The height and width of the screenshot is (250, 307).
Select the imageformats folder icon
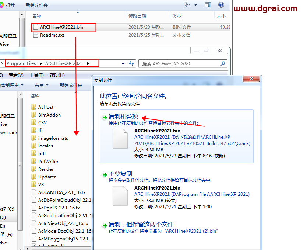pyautogui.click(x=33, y=138)
